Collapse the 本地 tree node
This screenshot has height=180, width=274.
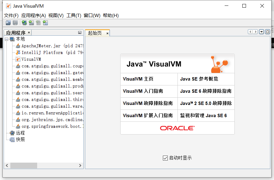tap(6, 39)
